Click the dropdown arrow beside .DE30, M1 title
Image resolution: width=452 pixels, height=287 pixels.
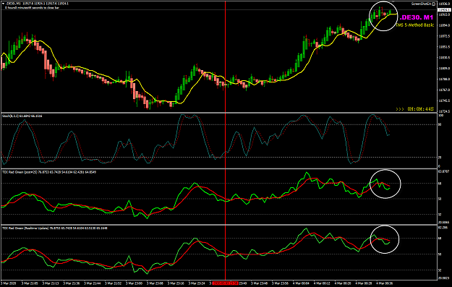pos(3,4)
